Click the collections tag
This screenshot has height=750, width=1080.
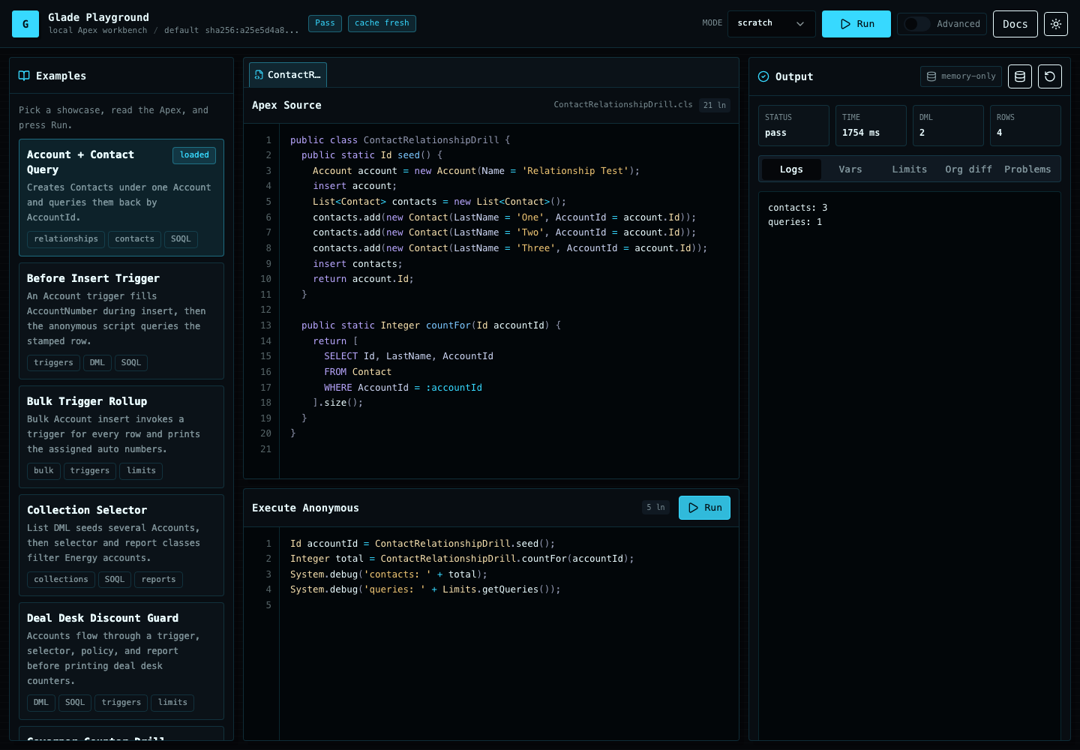[61, 580]
